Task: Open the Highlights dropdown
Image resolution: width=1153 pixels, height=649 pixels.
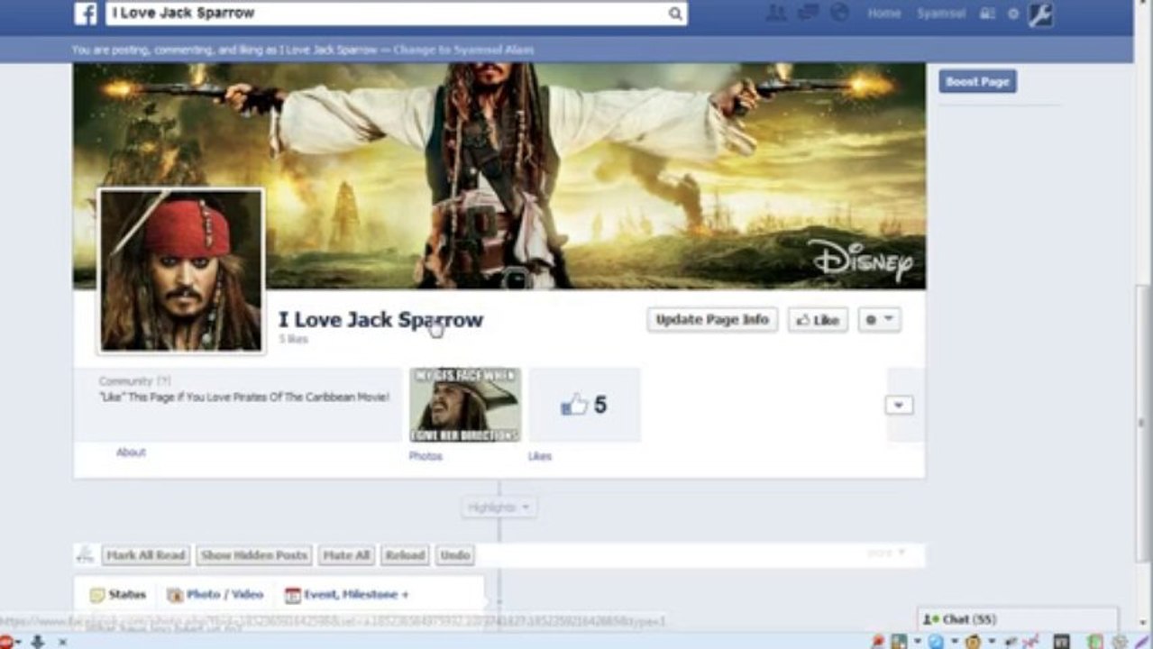Action: [499, 507]
